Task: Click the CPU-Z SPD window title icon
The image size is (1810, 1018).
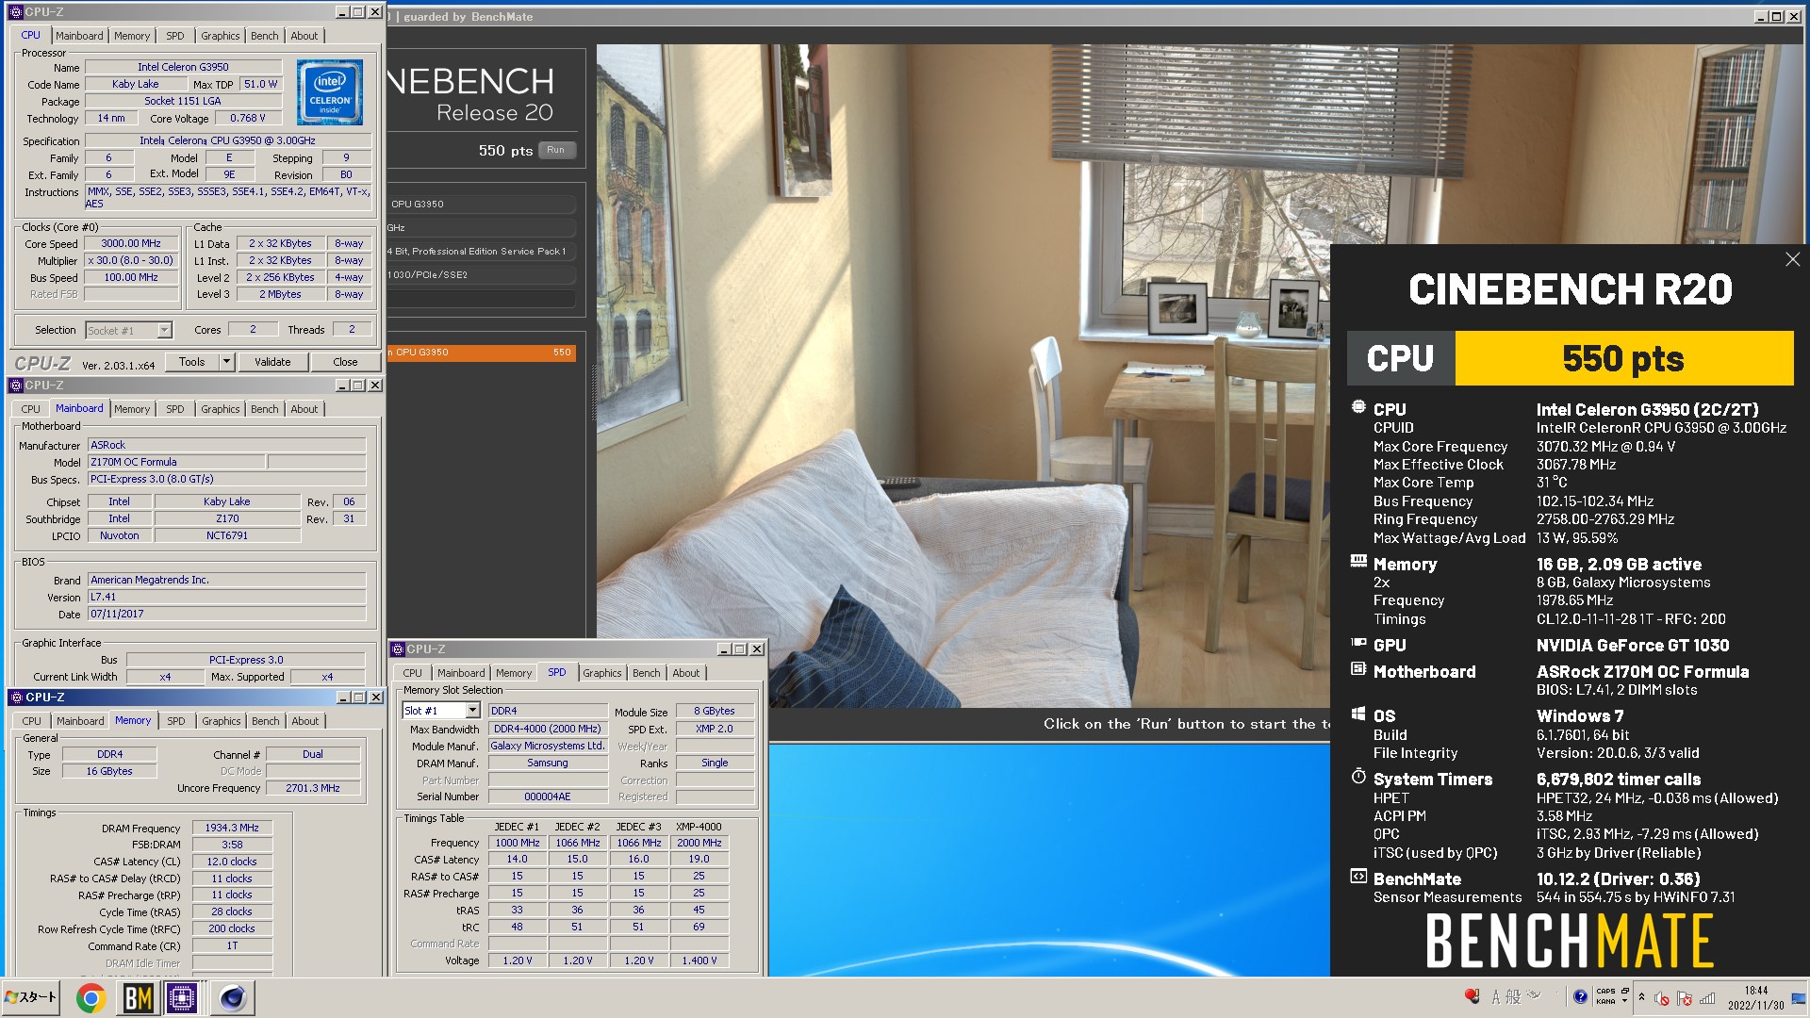Action: coord(397,649)
